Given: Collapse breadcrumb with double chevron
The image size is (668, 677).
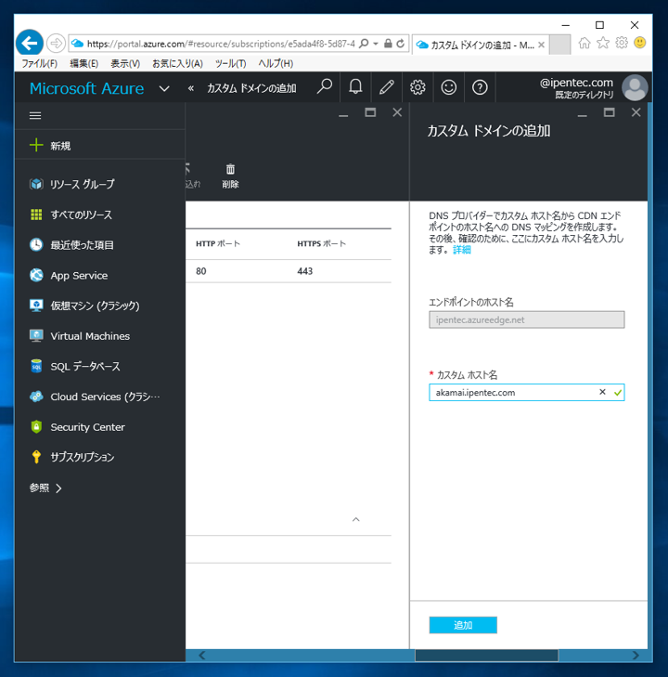Looking at the screenshot, I should click(x=190, y=88).
